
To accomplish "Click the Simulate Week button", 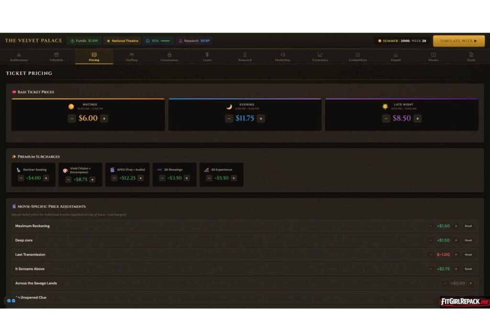I will click(x=458, y=41).
